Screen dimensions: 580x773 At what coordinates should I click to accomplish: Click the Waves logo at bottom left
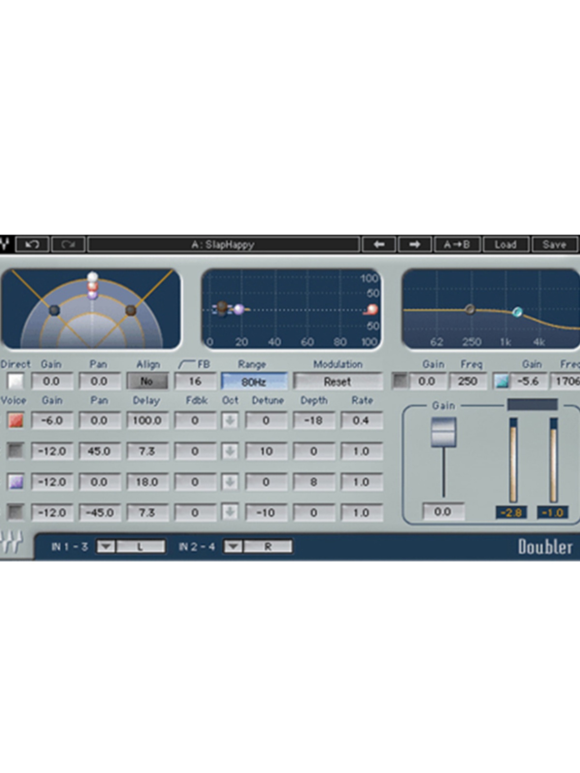pos(12,543)
